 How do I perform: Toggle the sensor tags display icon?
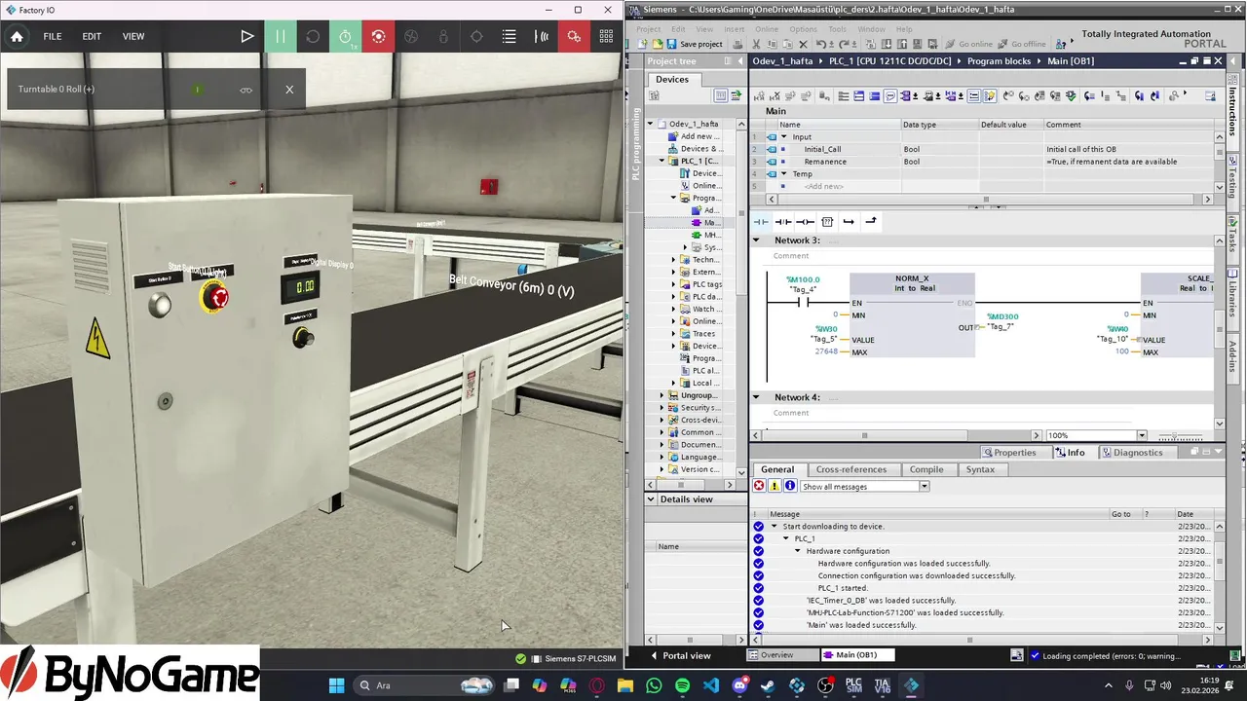click(x=542, y=36)
